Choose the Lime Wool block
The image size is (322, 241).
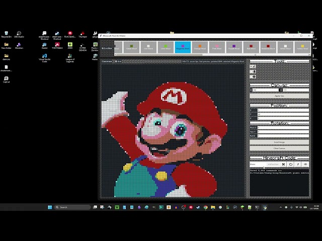pos(166,47)
